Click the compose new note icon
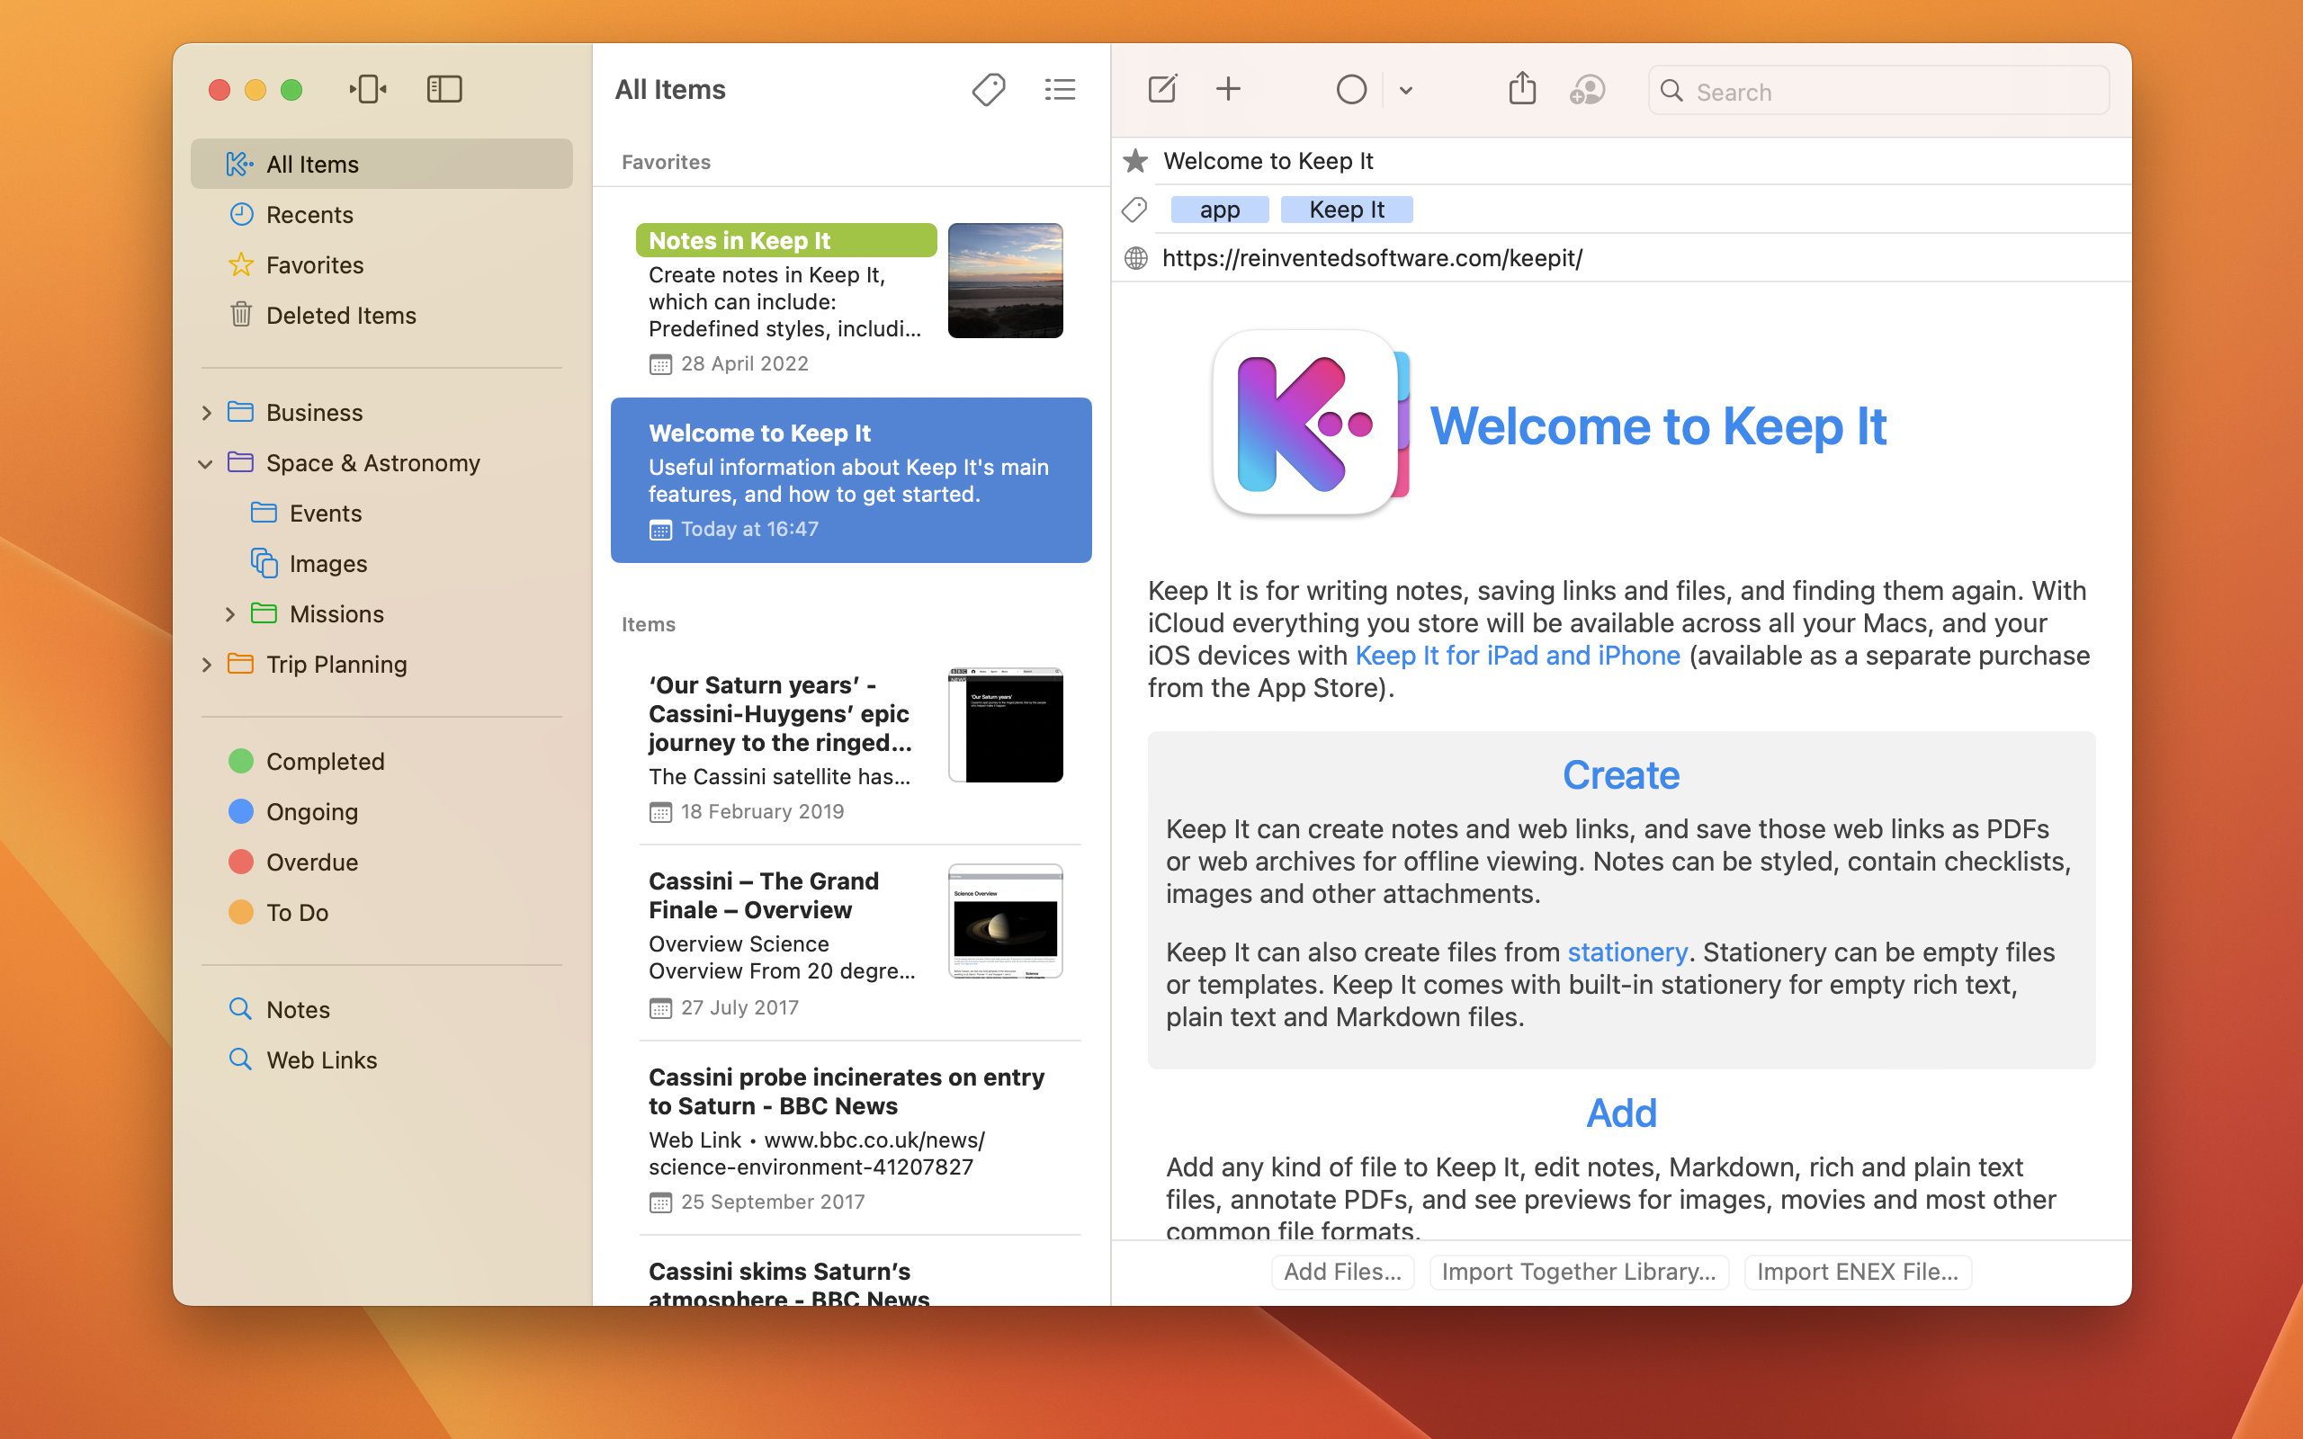The image size is (2303, 1439). 1162,89
